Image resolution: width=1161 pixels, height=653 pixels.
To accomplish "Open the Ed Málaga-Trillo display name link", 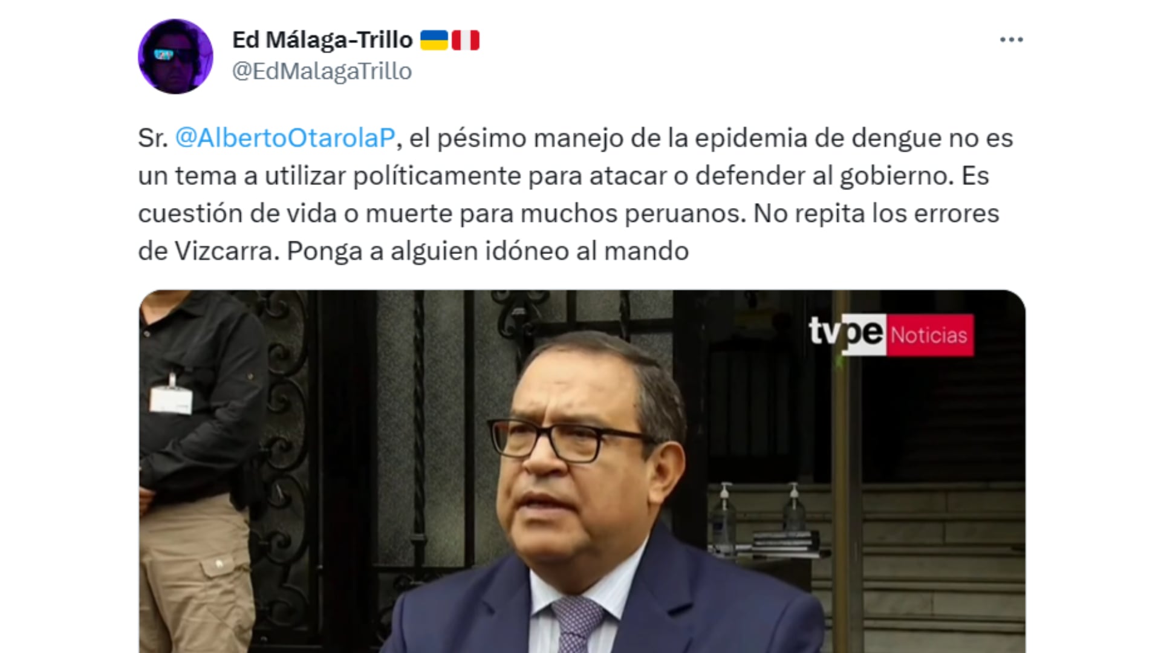I will tap(322, 40).
